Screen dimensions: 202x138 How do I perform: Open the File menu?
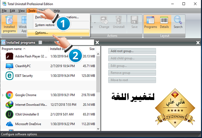tap(4, 11)
